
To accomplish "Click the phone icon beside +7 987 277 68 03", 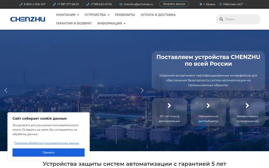I will pos(54,4).
